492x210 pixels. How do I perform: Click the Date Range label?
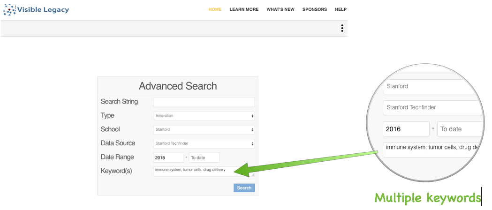click(117, 157)
